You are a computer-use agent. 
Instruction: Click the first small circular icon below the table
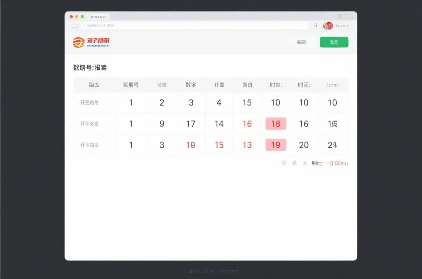[284, 163]
